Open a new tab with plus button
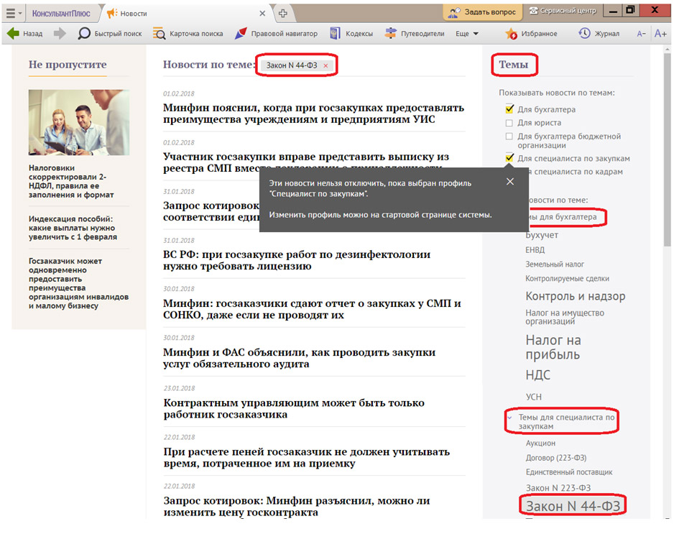679x534 pixels. [283, 13]
